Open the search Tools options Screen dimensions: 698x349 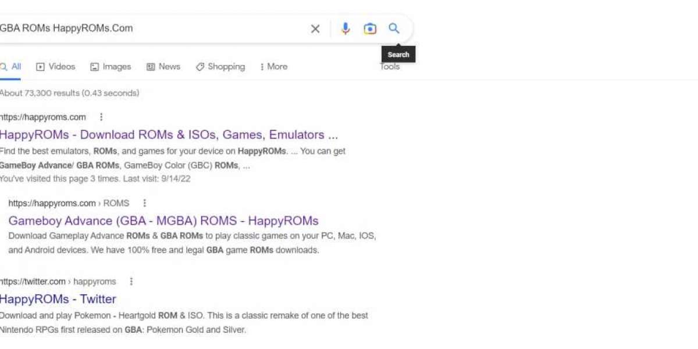tap(390, 67)
